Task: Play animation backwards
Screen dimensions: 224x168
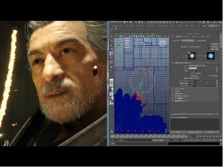Action: (207, 137)
